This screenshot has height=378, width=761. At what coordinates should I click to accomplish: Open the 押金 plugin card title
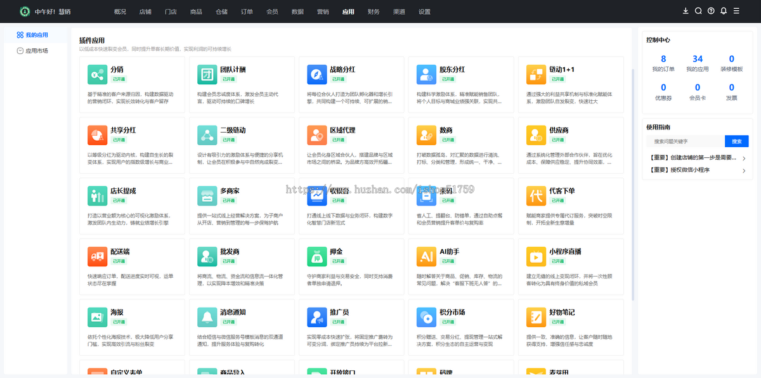pos(337,252)
